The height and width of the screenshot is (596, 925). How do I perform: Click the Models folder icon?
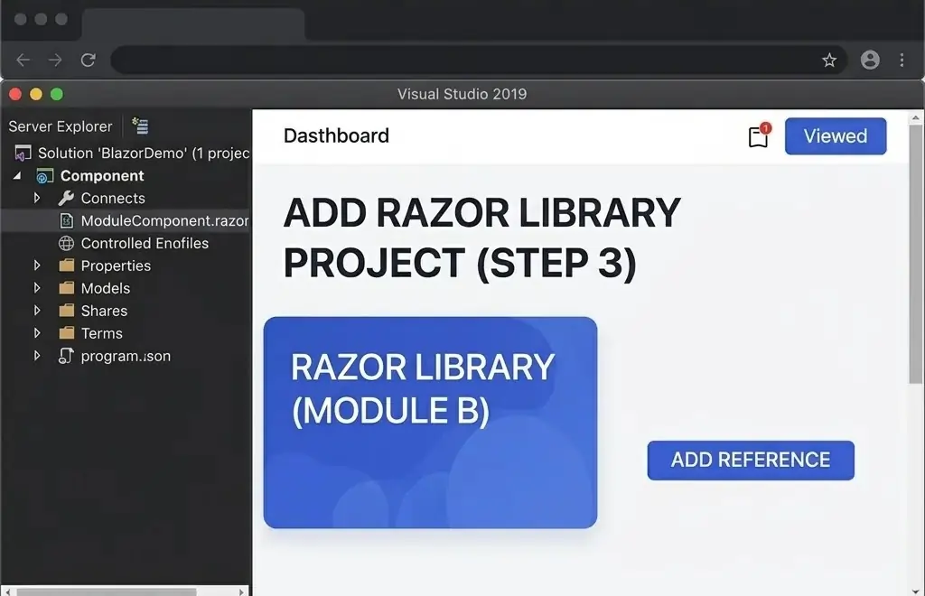coord(67,288)
